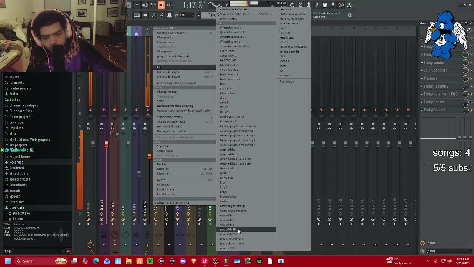Toggle Allow threaded processing checkmark

184,203
